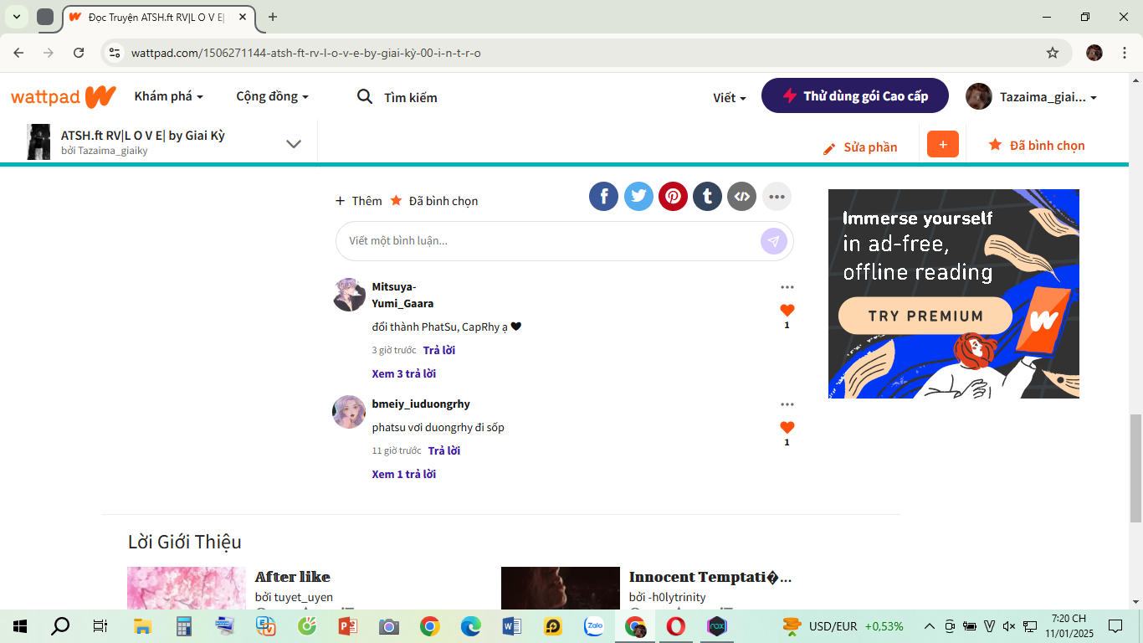Viewport: 1143px width, 643px height.
Task: Expand the Khám phá menu
Action: (168, 96)
